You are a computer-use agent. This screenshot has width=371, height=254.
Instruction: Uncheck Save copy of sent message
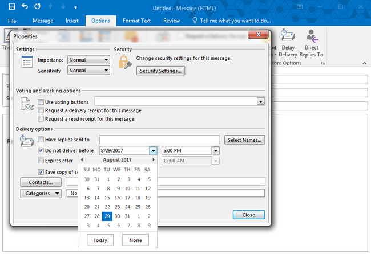pos(41,172)
